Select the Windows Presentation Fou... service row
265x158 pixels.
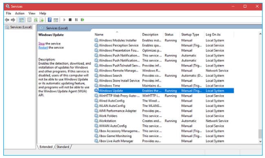(164, 50)
